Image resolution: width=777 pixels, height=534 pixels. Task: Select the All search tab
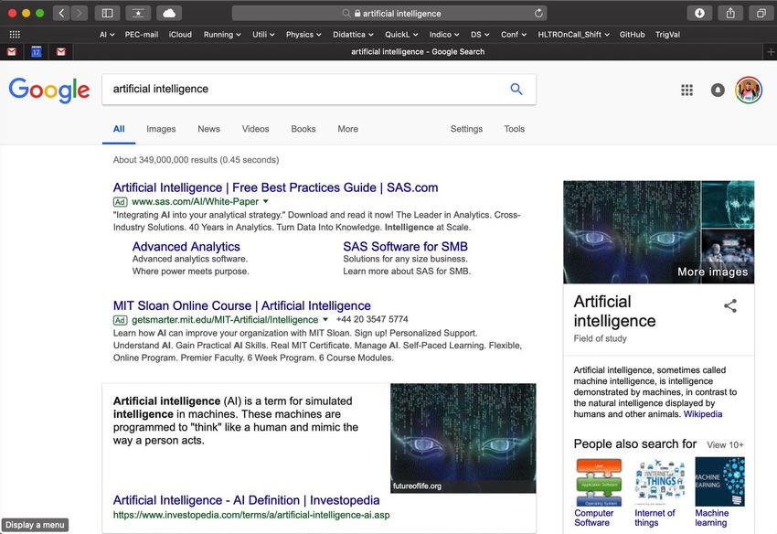pos(119,129)
